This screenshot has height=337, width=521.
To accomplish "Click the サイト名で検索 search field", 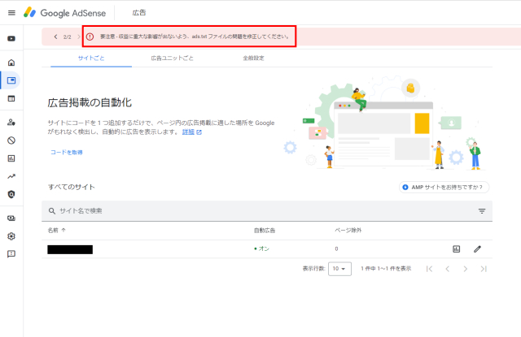I will pyautogui.click(x=244, y=211).
